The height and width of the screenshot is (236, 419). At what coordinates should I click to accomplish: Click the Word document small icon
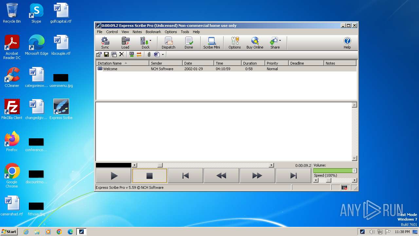click(156, 54)
